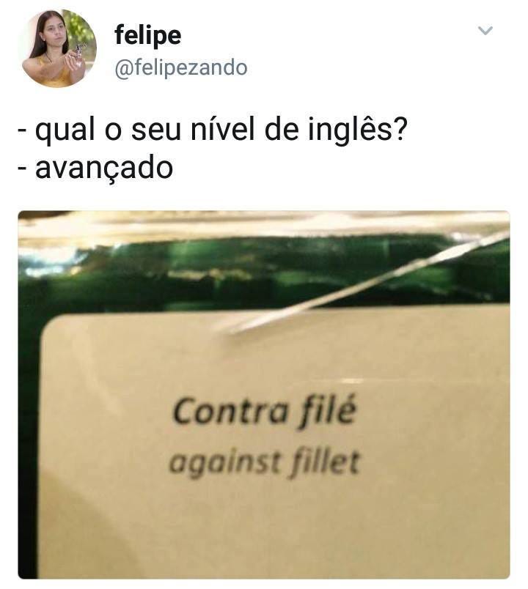Click the word "Contra" on the sign
This screenshot has height=589, width=528.
(230, 412)
